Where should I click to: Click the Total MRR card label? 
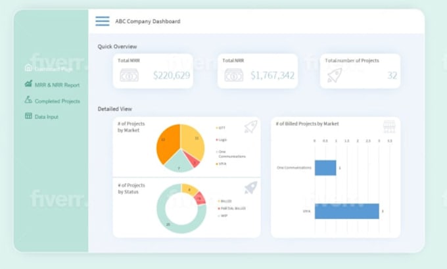point(129,61)
